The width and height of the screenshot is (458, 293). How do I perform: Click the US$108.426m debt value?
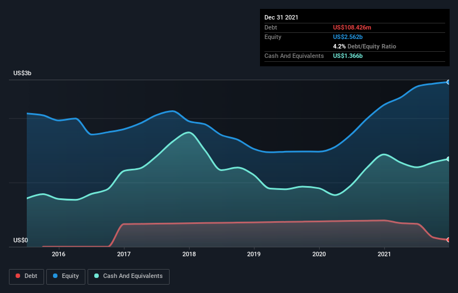[x=352, y=27]
